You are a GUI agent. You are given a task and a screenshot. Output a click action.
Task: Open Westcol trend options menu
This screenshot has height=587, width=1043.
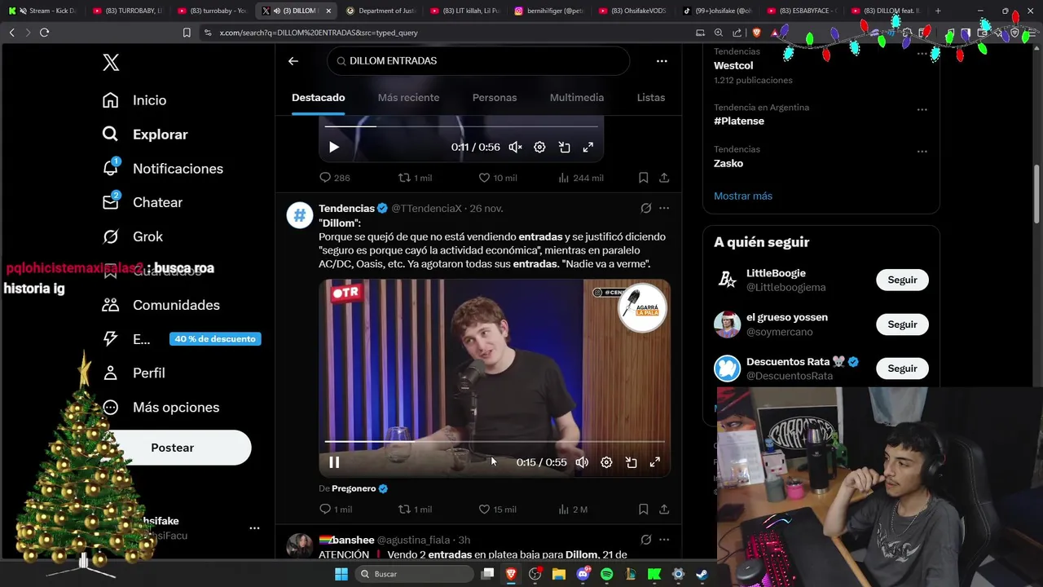922,54
